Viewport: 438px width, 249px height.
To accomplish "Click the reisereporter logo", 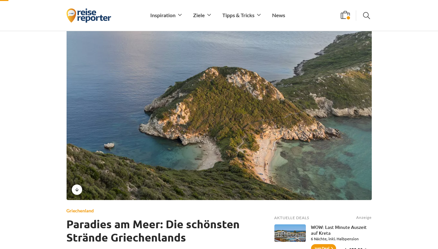I will [89, 16].
